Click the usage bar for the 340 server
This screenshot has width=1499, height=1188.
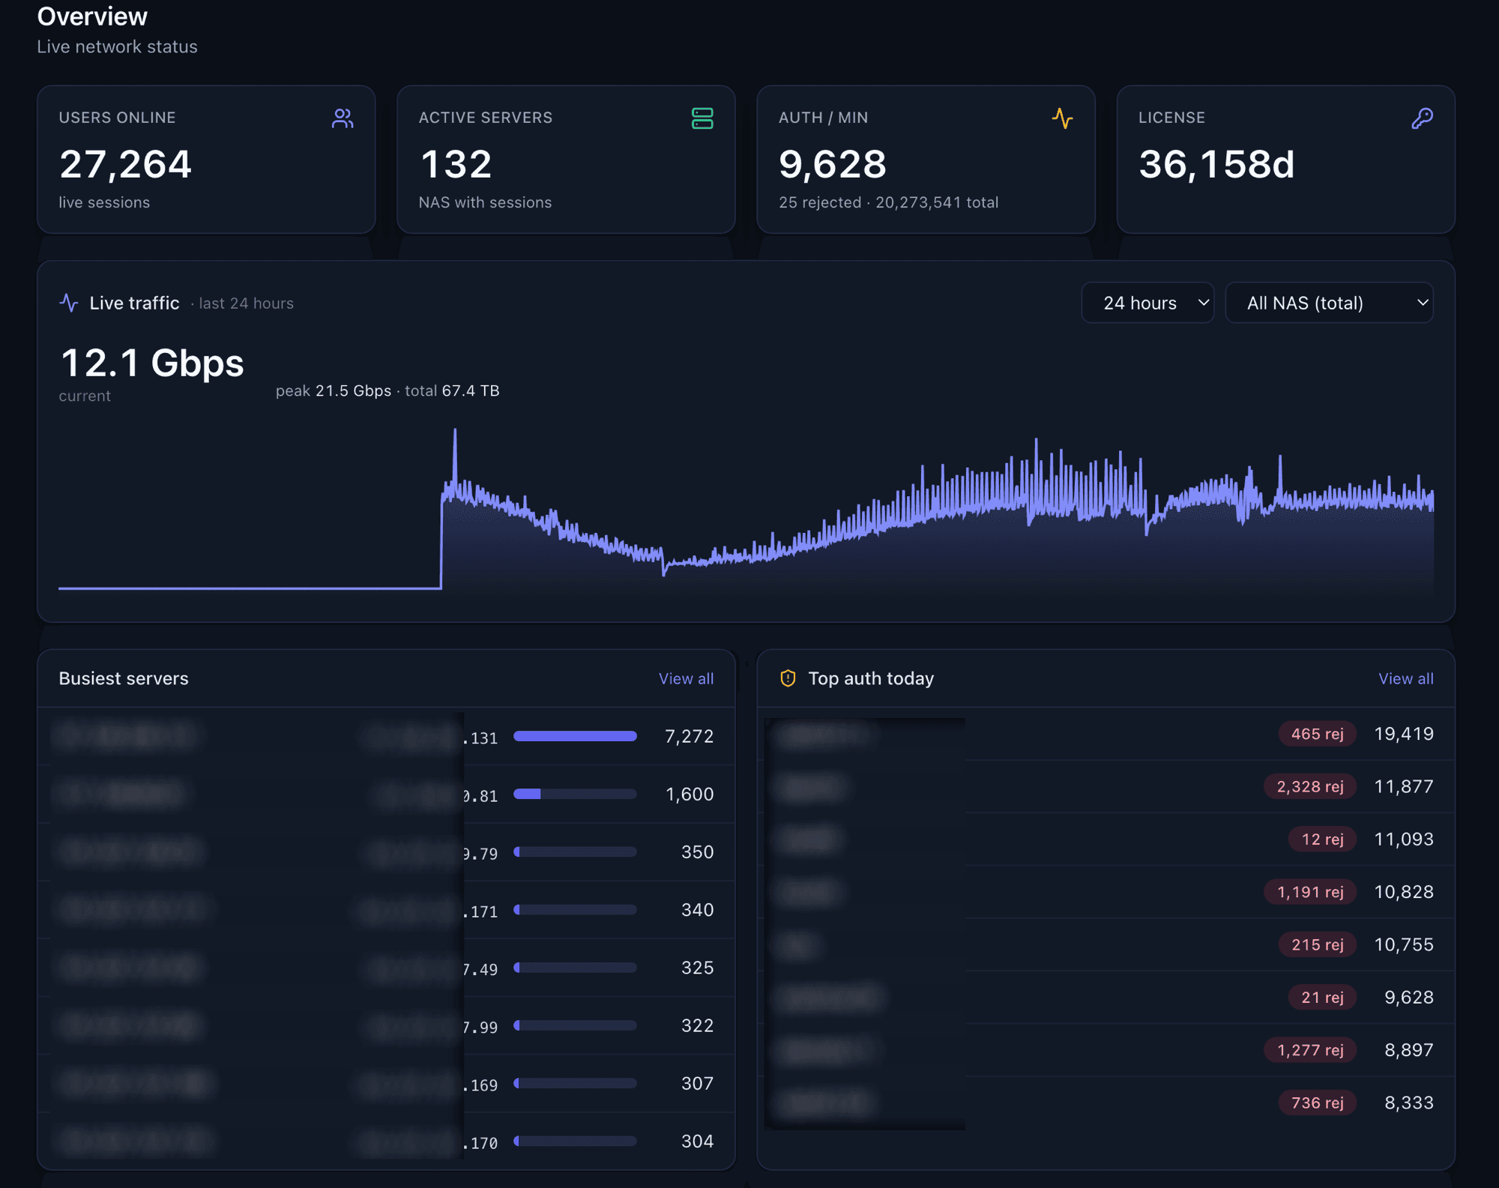(x=575, y=910)
